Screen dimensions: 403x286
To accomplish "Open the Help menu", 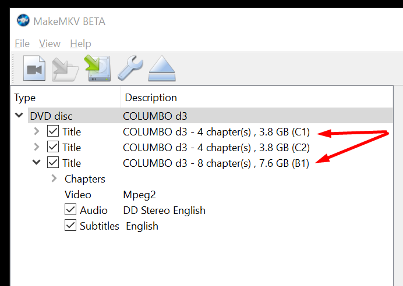I will pos(80,44).
